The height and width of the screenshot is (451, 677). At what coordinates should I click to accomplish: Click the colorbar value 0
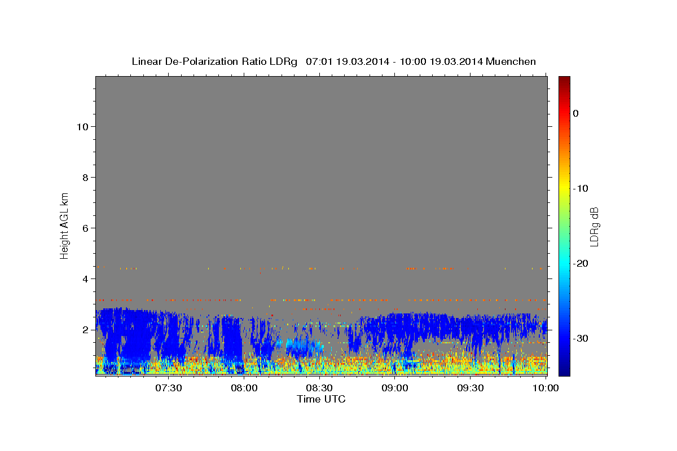(x=576, y=113)
